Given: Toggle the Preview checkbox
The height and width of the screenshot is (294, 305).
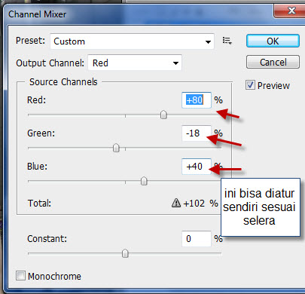Looking at the screenshot, I should pyautogui.click(x=250, y=85).
